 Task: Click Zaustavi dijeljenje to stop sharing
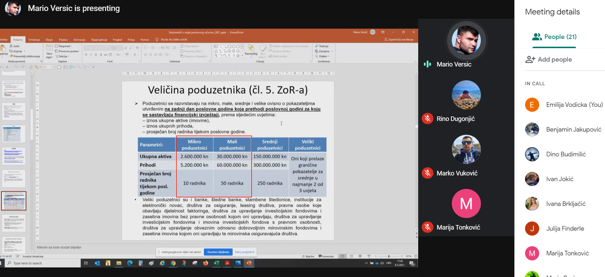tap(218, 252)
